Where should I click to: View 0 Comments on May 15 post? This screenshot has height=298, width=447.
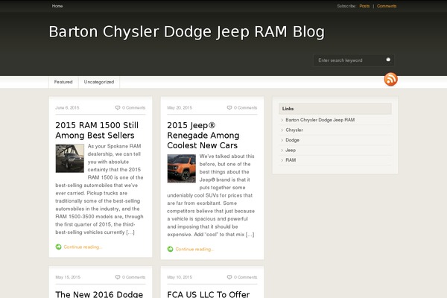[133, 277]
